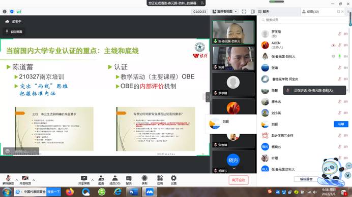
Task: Click the 邀请 invite icon
Action: (101, 180)
